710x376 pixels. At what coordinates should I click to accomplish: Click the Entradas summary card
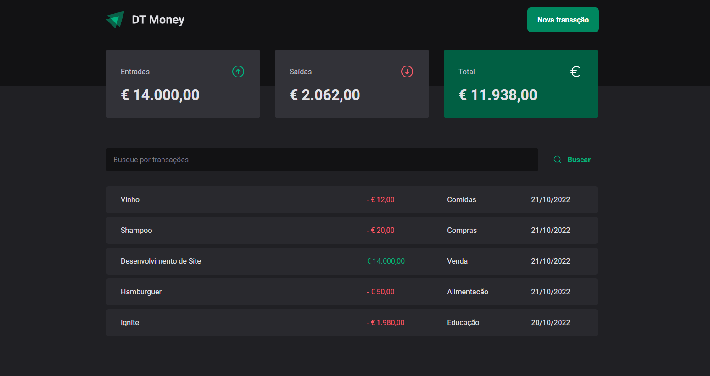click(x=183, y=84)
